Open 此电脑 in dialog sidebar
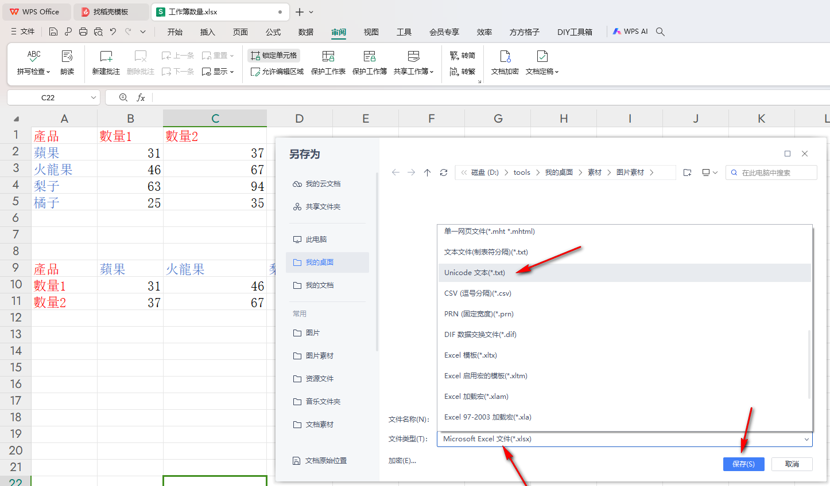Screen dimensions: 830x486 [327, 240]
